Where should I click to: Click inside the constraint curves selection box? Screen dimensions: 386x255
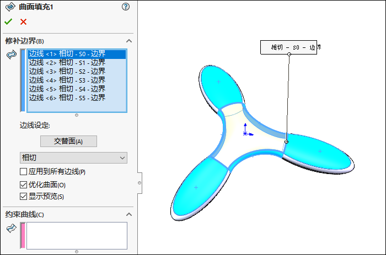pyautogui.click(x=77, y=236)
